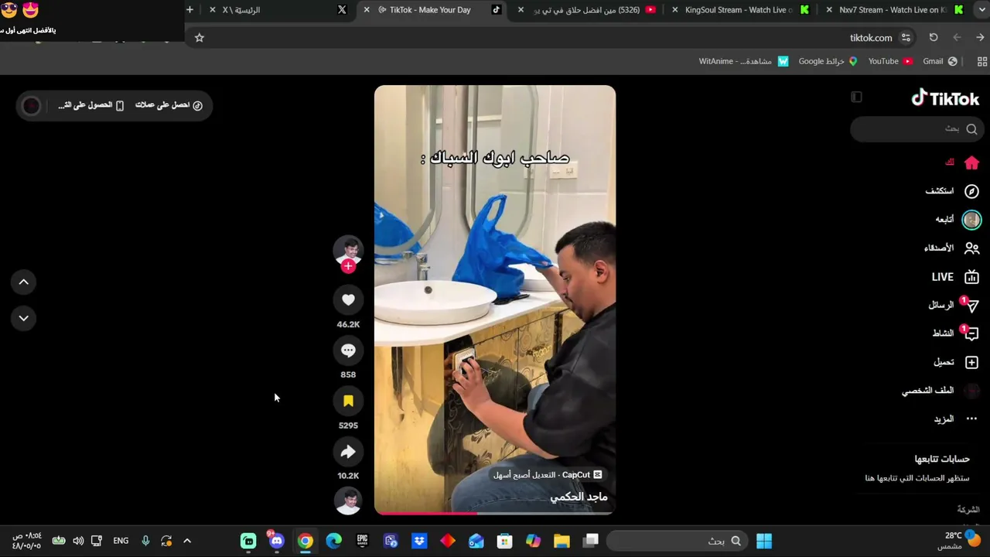The width and height of the screenshot is (990, 557).
Task: Open the استكشف explore page
Action: click(x=953, y=191)
